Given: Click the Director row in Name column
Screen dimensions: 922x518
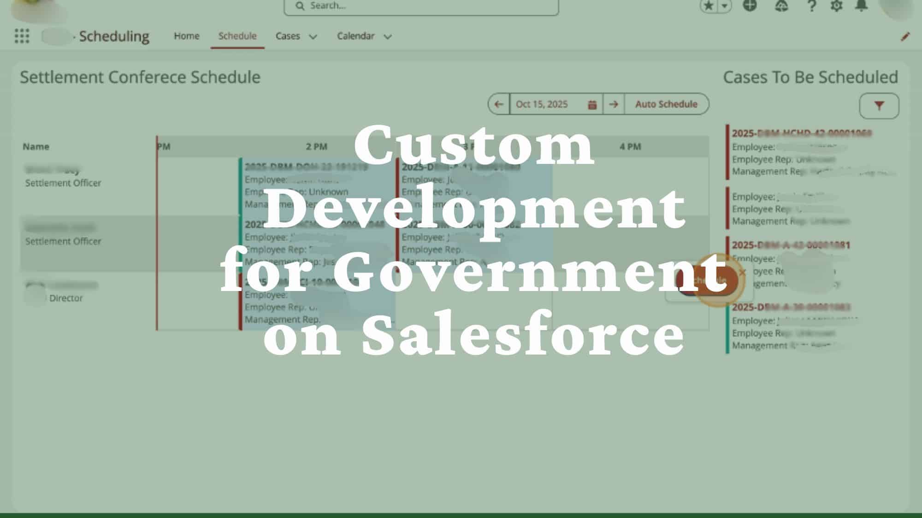Looking at the screenshot, I should point(88,300).
